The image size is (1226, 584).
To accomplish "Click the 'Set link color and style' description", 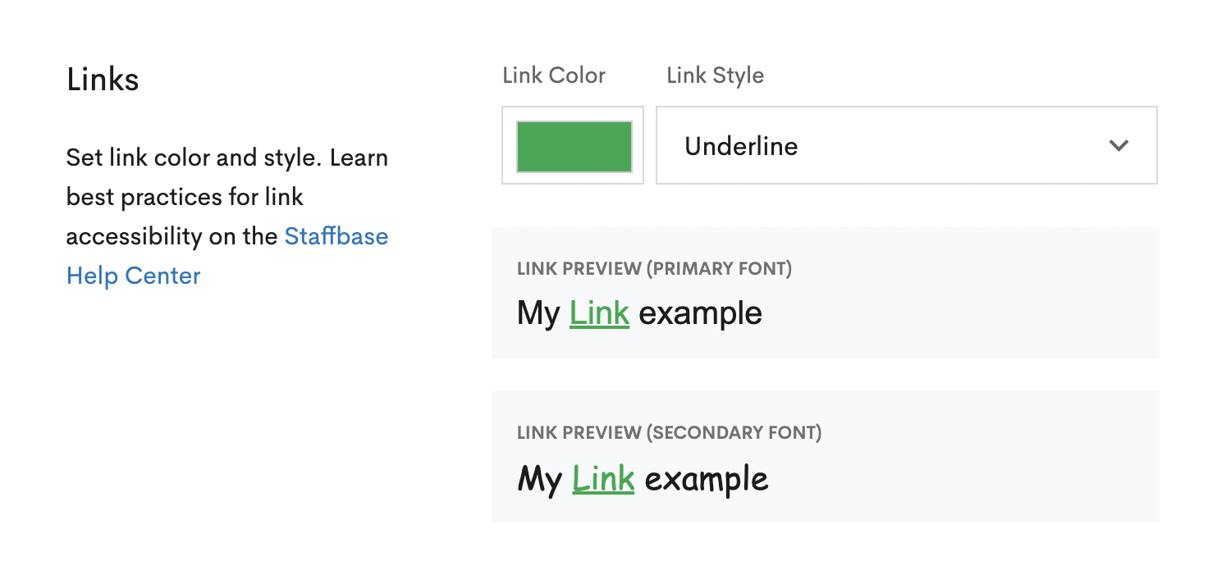I will pos(227,217).
